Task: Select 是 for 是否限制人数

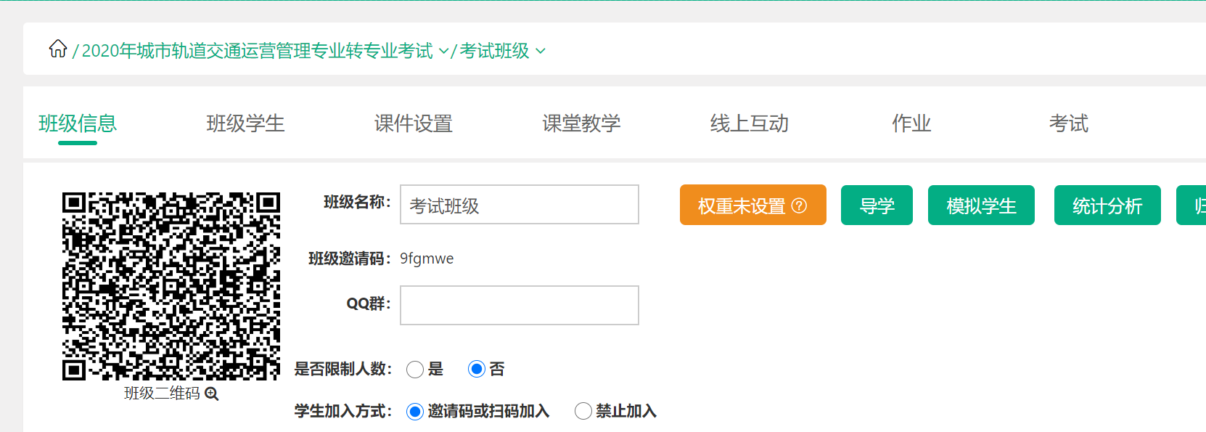Action: click(x=415, y=370)
